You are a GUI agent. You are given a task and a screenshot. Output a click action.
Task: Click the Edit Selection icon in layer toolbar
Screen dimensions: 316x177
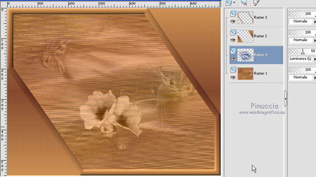pos(256,2)
